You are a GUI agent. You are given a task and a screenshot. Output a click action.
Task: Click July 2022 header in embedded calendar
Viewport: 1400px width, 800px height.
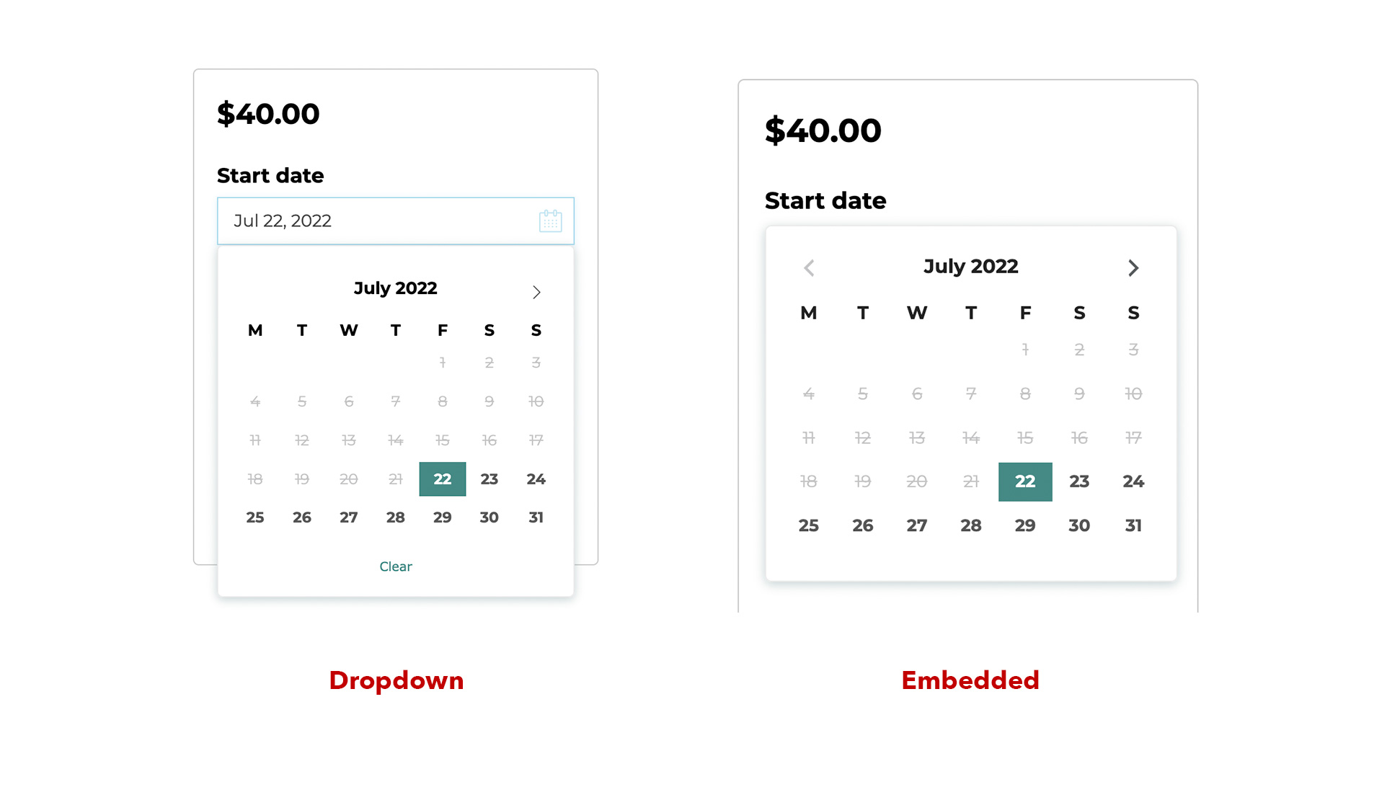(x=971, y=267)
